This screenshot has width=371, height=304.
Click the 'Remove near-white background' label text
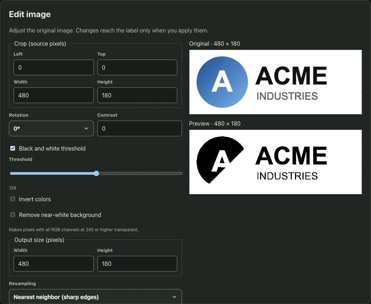click(60, 215)
